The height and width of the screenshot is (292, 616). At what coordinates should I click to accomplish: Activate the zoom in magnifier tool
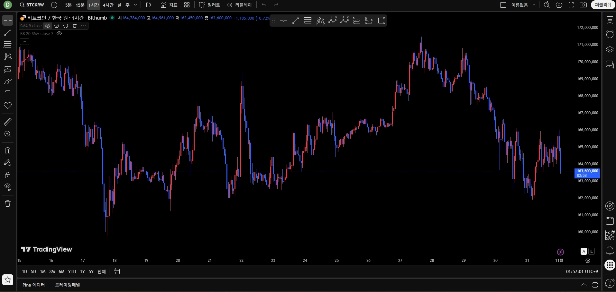(x=8, y=134)
